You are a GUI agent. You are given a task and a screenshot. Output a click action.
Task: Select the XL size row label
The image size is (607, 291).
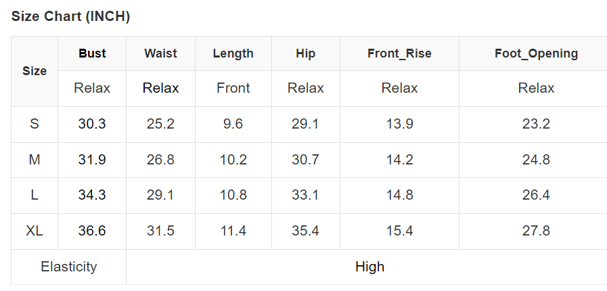35,231
